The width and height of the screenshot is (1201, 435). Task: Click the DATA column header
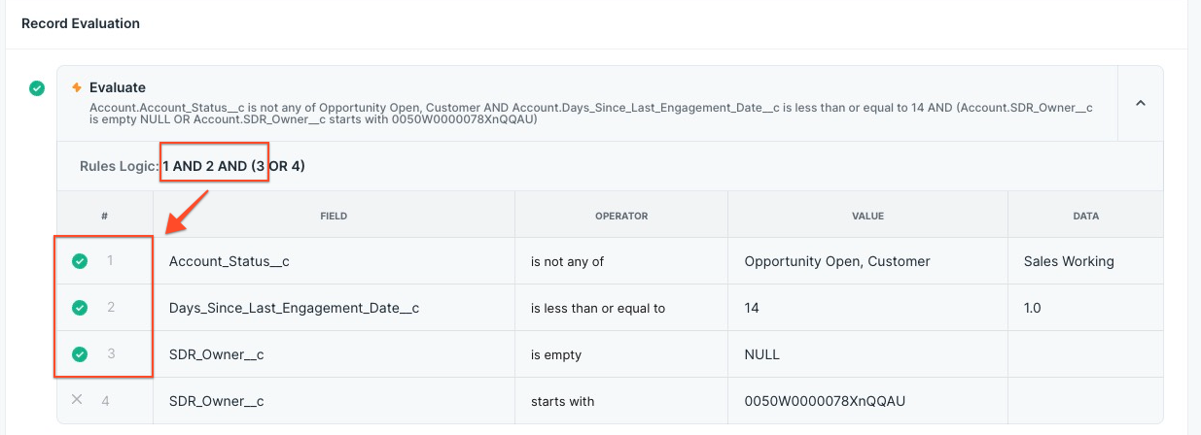click(x=1085, y=217)
